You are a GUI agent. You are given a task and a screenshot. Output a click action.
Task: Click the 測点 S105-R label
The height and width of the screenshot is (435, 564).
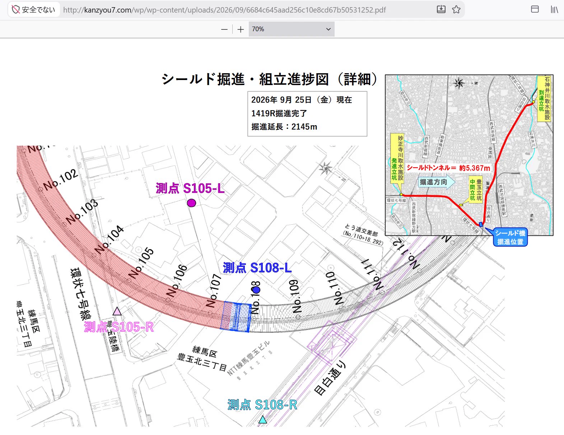click(x=119, y=327)
